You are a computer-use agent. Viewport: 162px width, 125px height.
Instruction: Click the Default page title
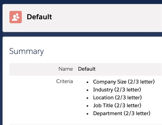coord(39,17)
